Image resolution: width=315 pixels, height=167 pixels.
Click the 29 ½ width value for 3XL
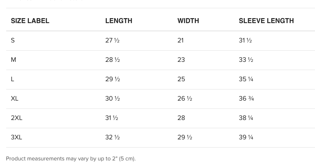pos(185,137)
